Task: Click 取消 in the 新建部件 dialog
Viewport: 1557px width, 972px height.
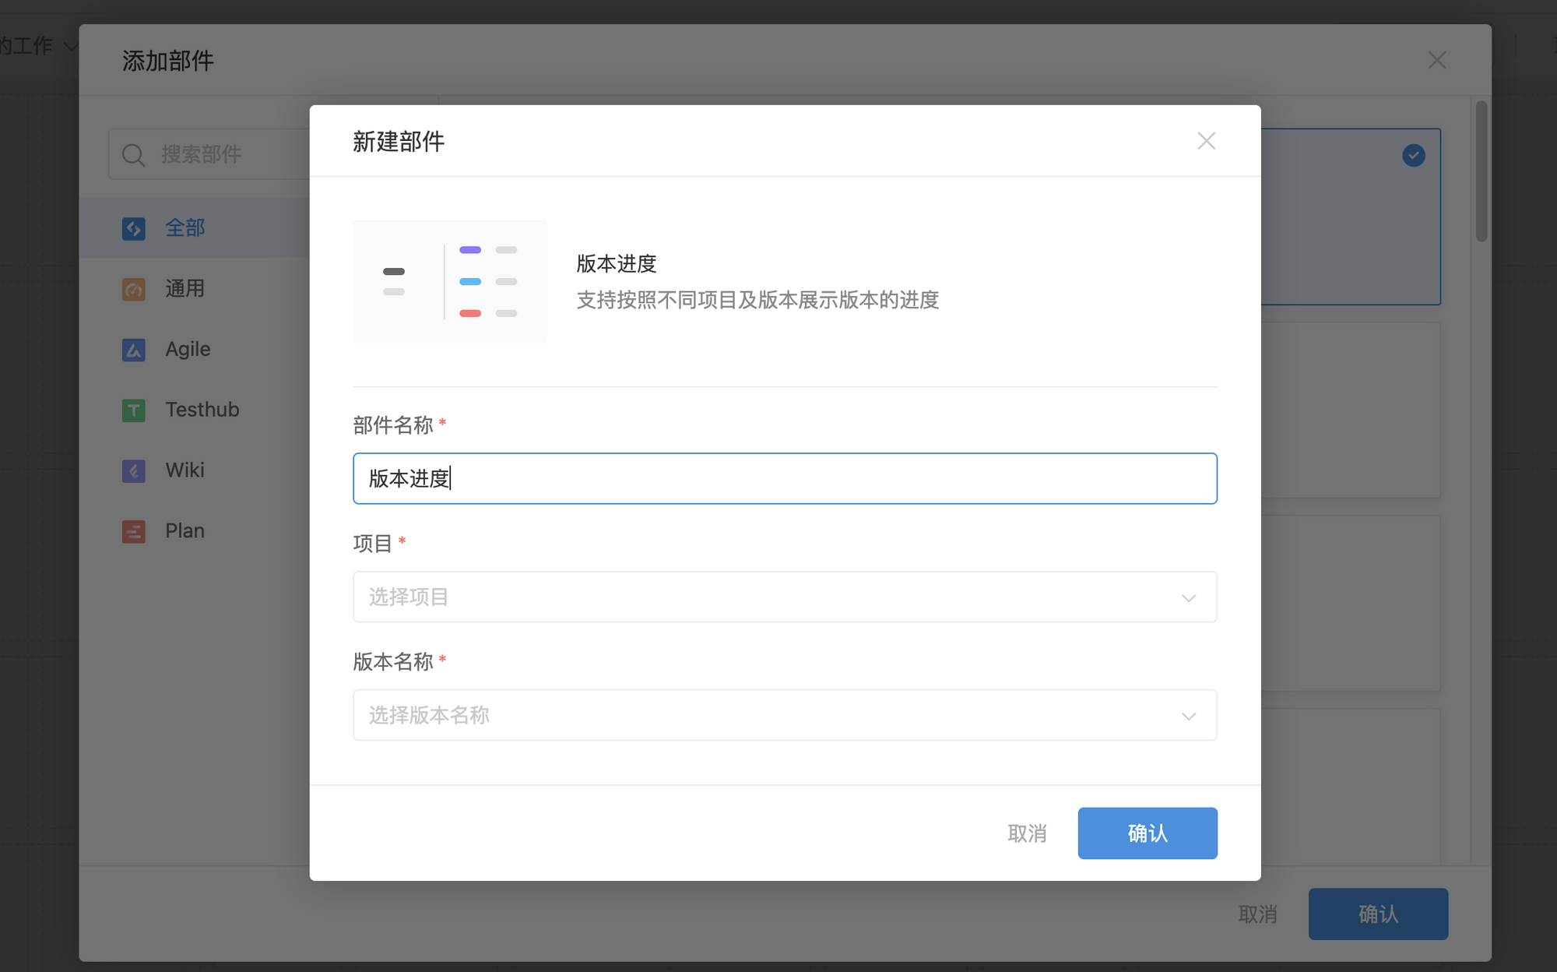Action: 1027,833
